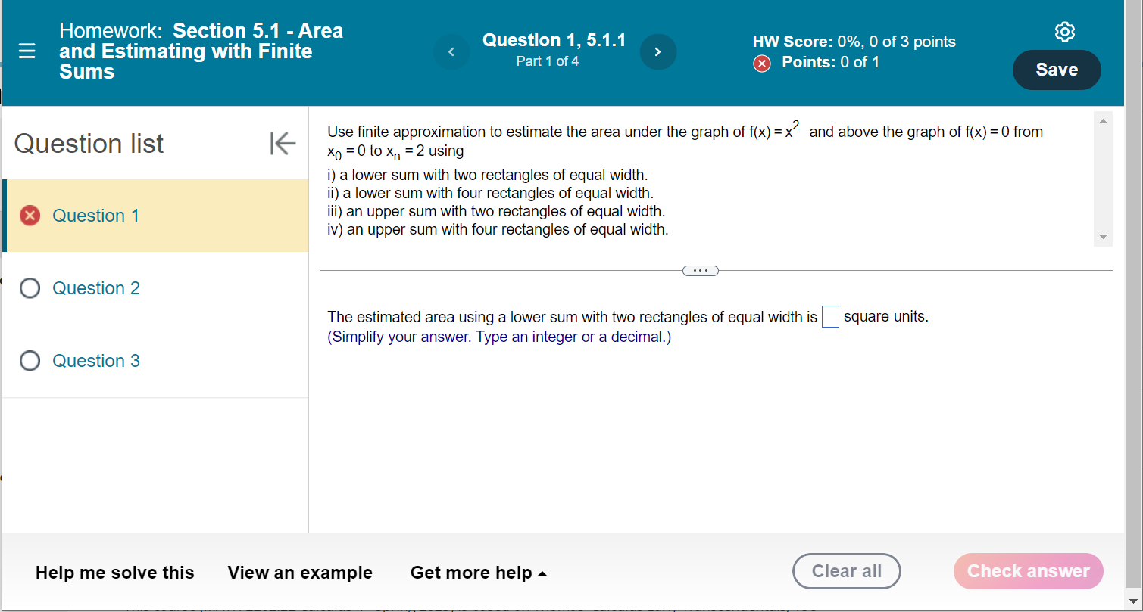The image size is (1143, 612).
Task: Switch to Question 3
Action: [95, 361]
